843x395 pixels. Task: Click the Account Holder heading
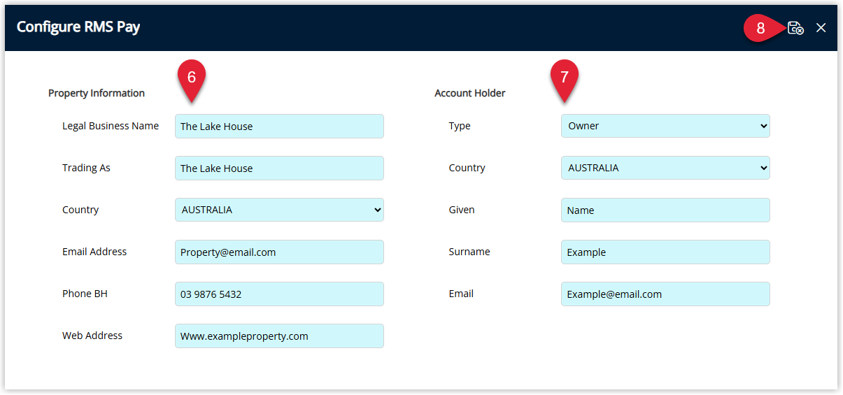pos(470,93)
